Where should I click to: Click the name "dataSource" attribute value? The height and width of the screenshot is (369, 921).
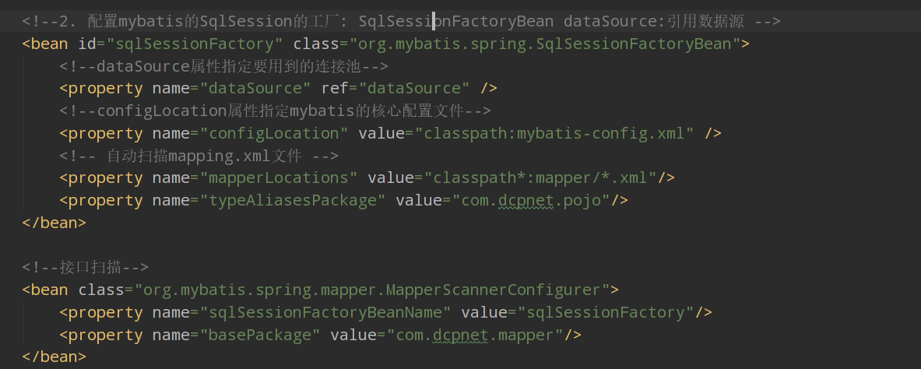[x=255, y=89]
